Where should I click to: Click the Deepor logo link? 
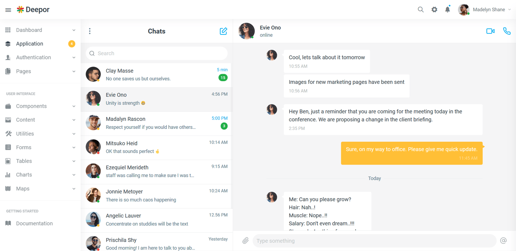pos(33,10)
